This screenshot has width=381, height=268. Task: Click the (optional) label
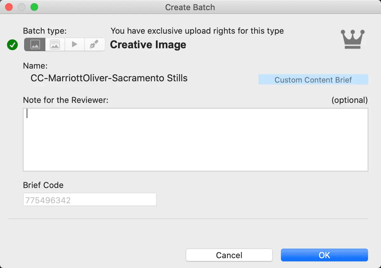[x=350, y=100]
